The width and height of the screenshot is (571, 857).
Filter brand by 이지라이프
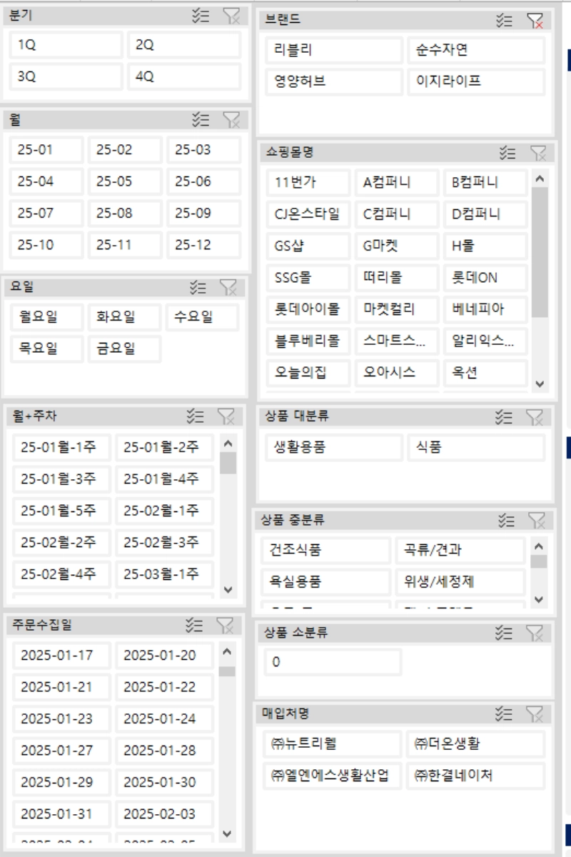[x=476, y=81]
